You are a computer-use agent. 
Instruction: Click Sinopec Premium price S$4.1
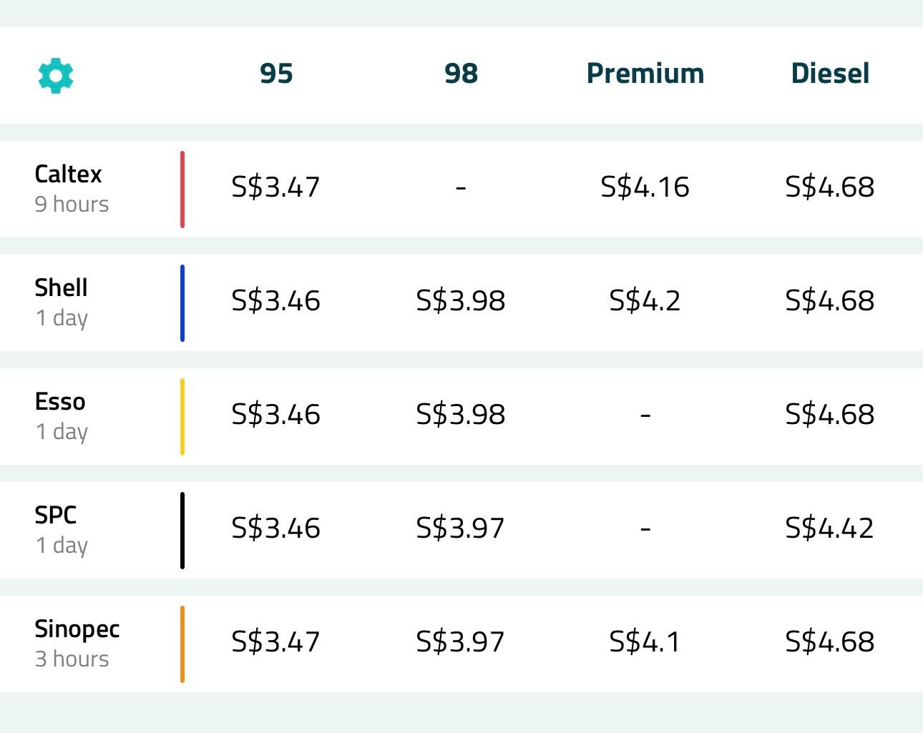[x=645, y=642]
